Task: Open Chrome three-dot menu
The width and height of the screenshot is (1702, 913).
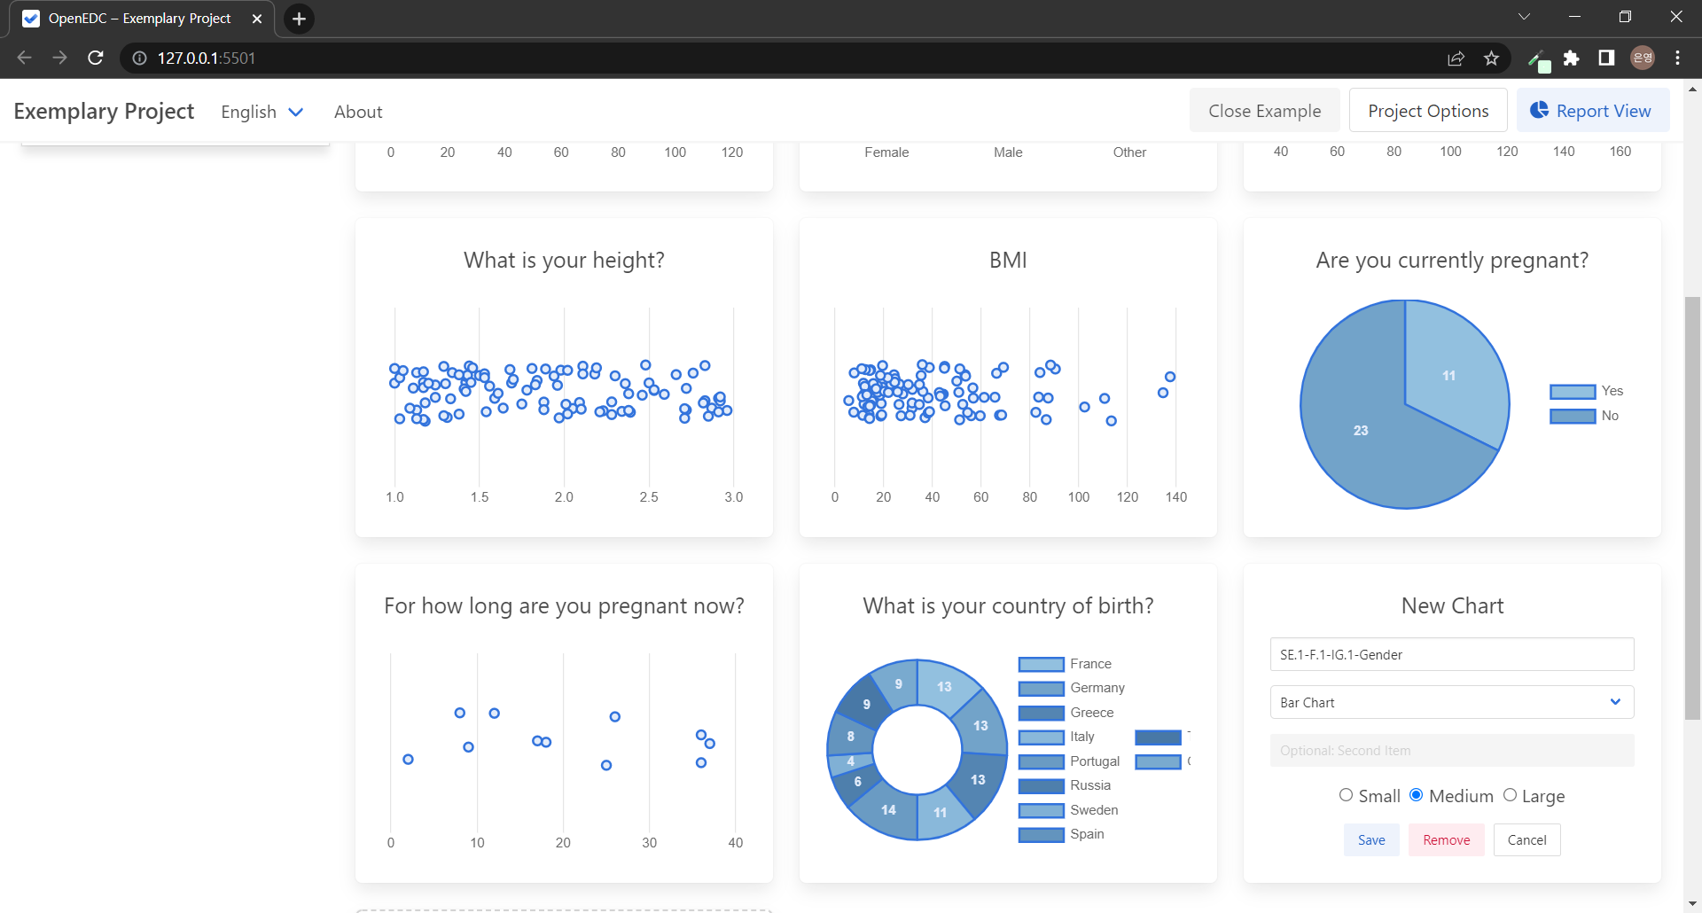Action: [x=1677, y=58]
